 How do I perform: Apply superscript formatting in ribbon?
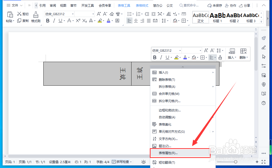pos(78,21)
